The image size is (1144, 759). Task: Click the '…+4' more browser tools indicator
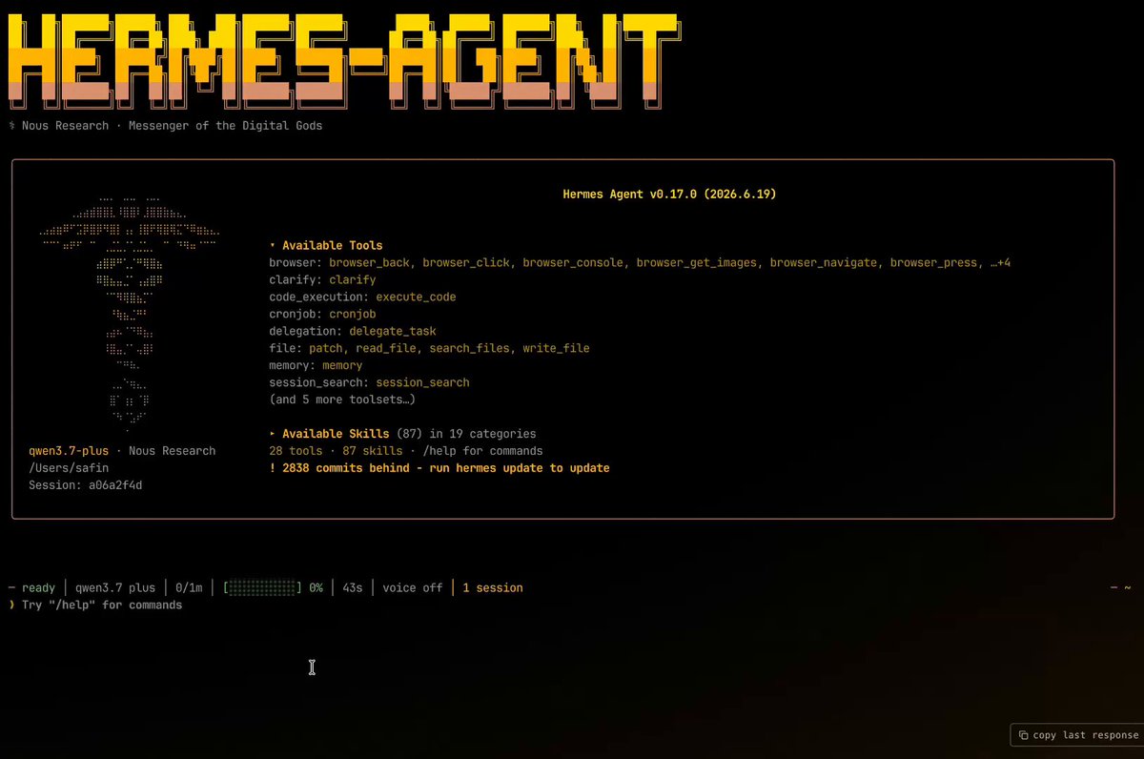click(1000, 263)
